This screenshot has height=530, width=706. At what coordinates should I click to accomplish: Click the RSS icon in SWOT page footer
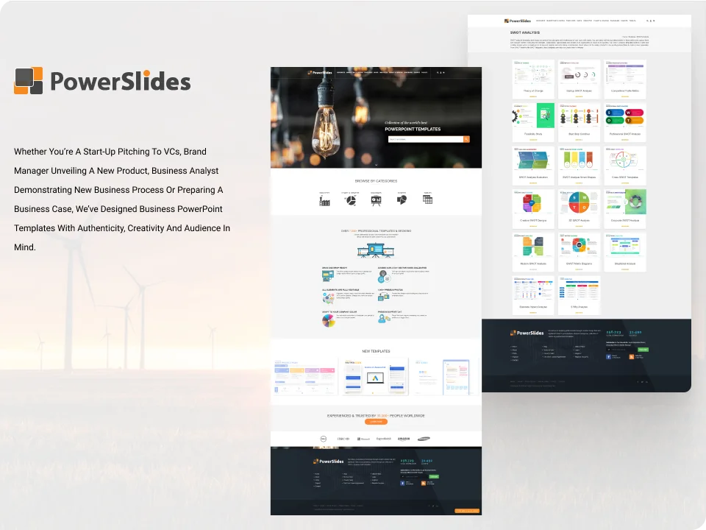coord(632,356)
